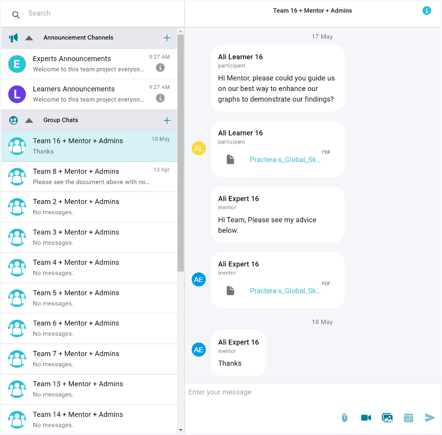Screen dimensions: 442x435
Task: Click the megaphone Announcement Channels icon
Action: click(13, 38)
